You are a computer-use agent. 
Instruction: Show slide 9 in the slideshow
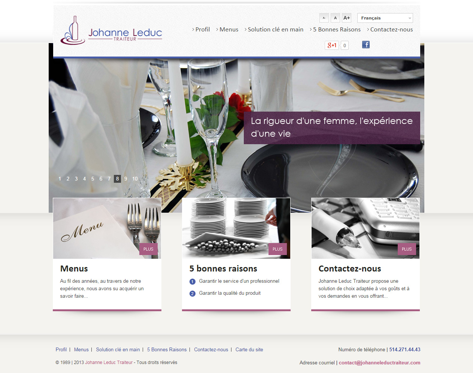click(x=125, y=179)
